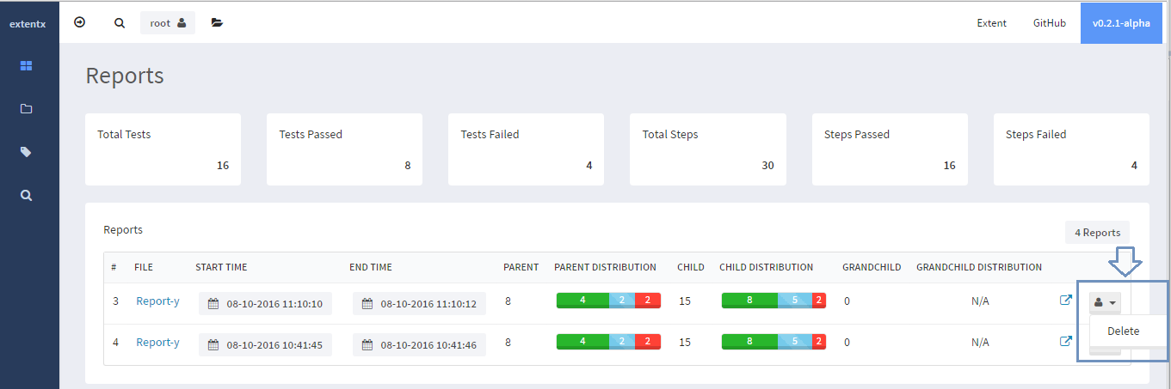Click the v0.2.1-alpha version button

pos(1120,23)
